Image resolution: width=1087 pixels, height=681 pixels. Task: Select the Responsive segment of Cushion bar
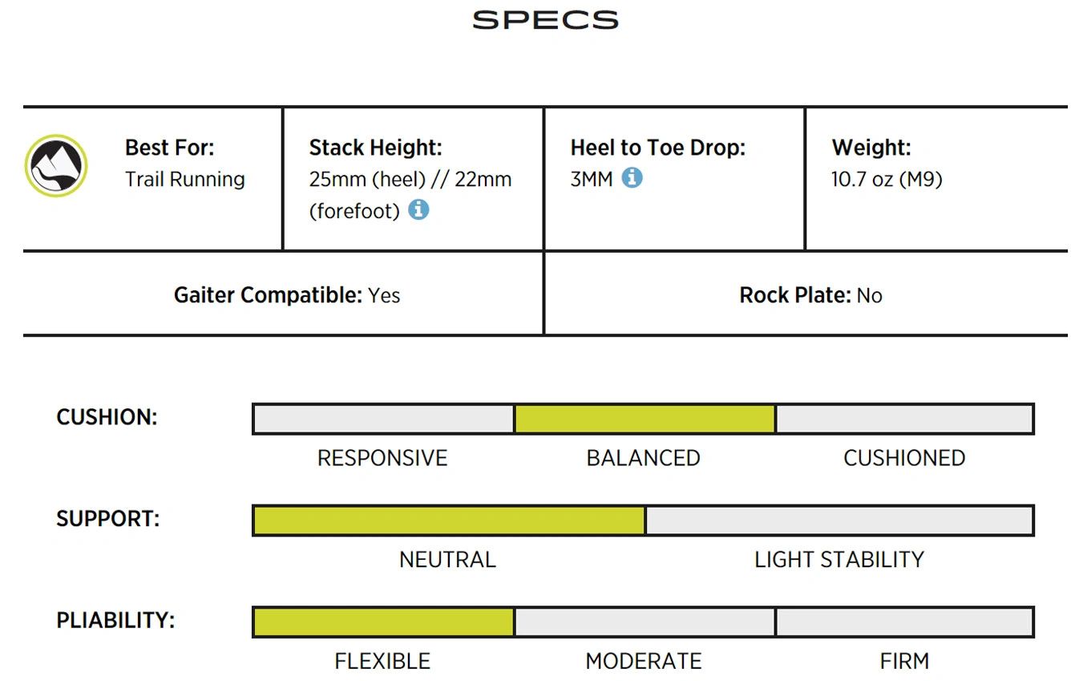[383, 419]
